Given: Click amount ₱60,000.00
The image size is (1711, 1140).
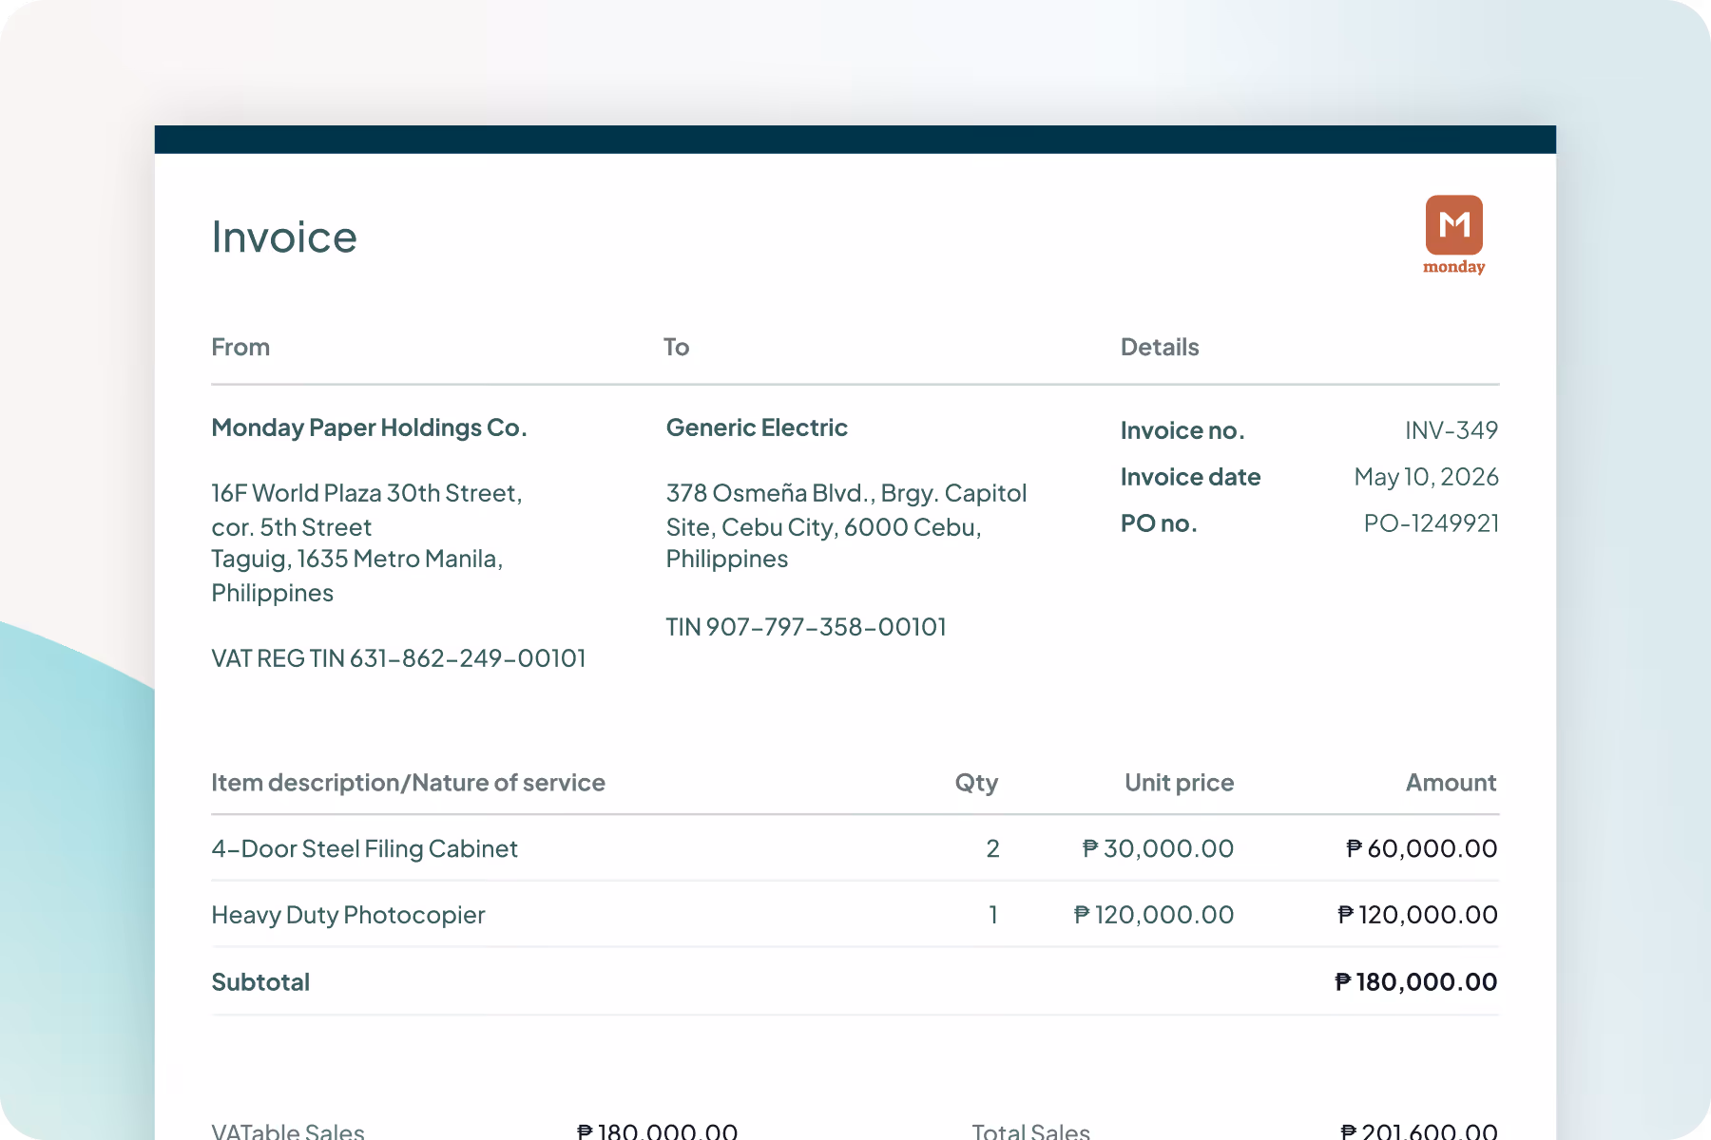Looking at the screenshot, I should click(x=1421, y=848).
